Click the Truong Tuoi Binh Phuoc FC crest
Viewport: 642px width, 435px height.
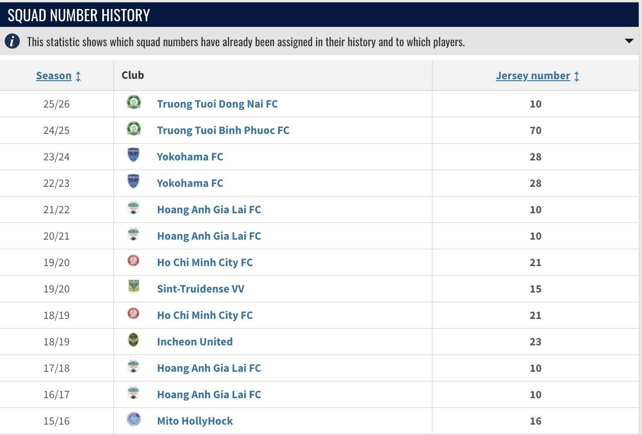click(134, 129)
